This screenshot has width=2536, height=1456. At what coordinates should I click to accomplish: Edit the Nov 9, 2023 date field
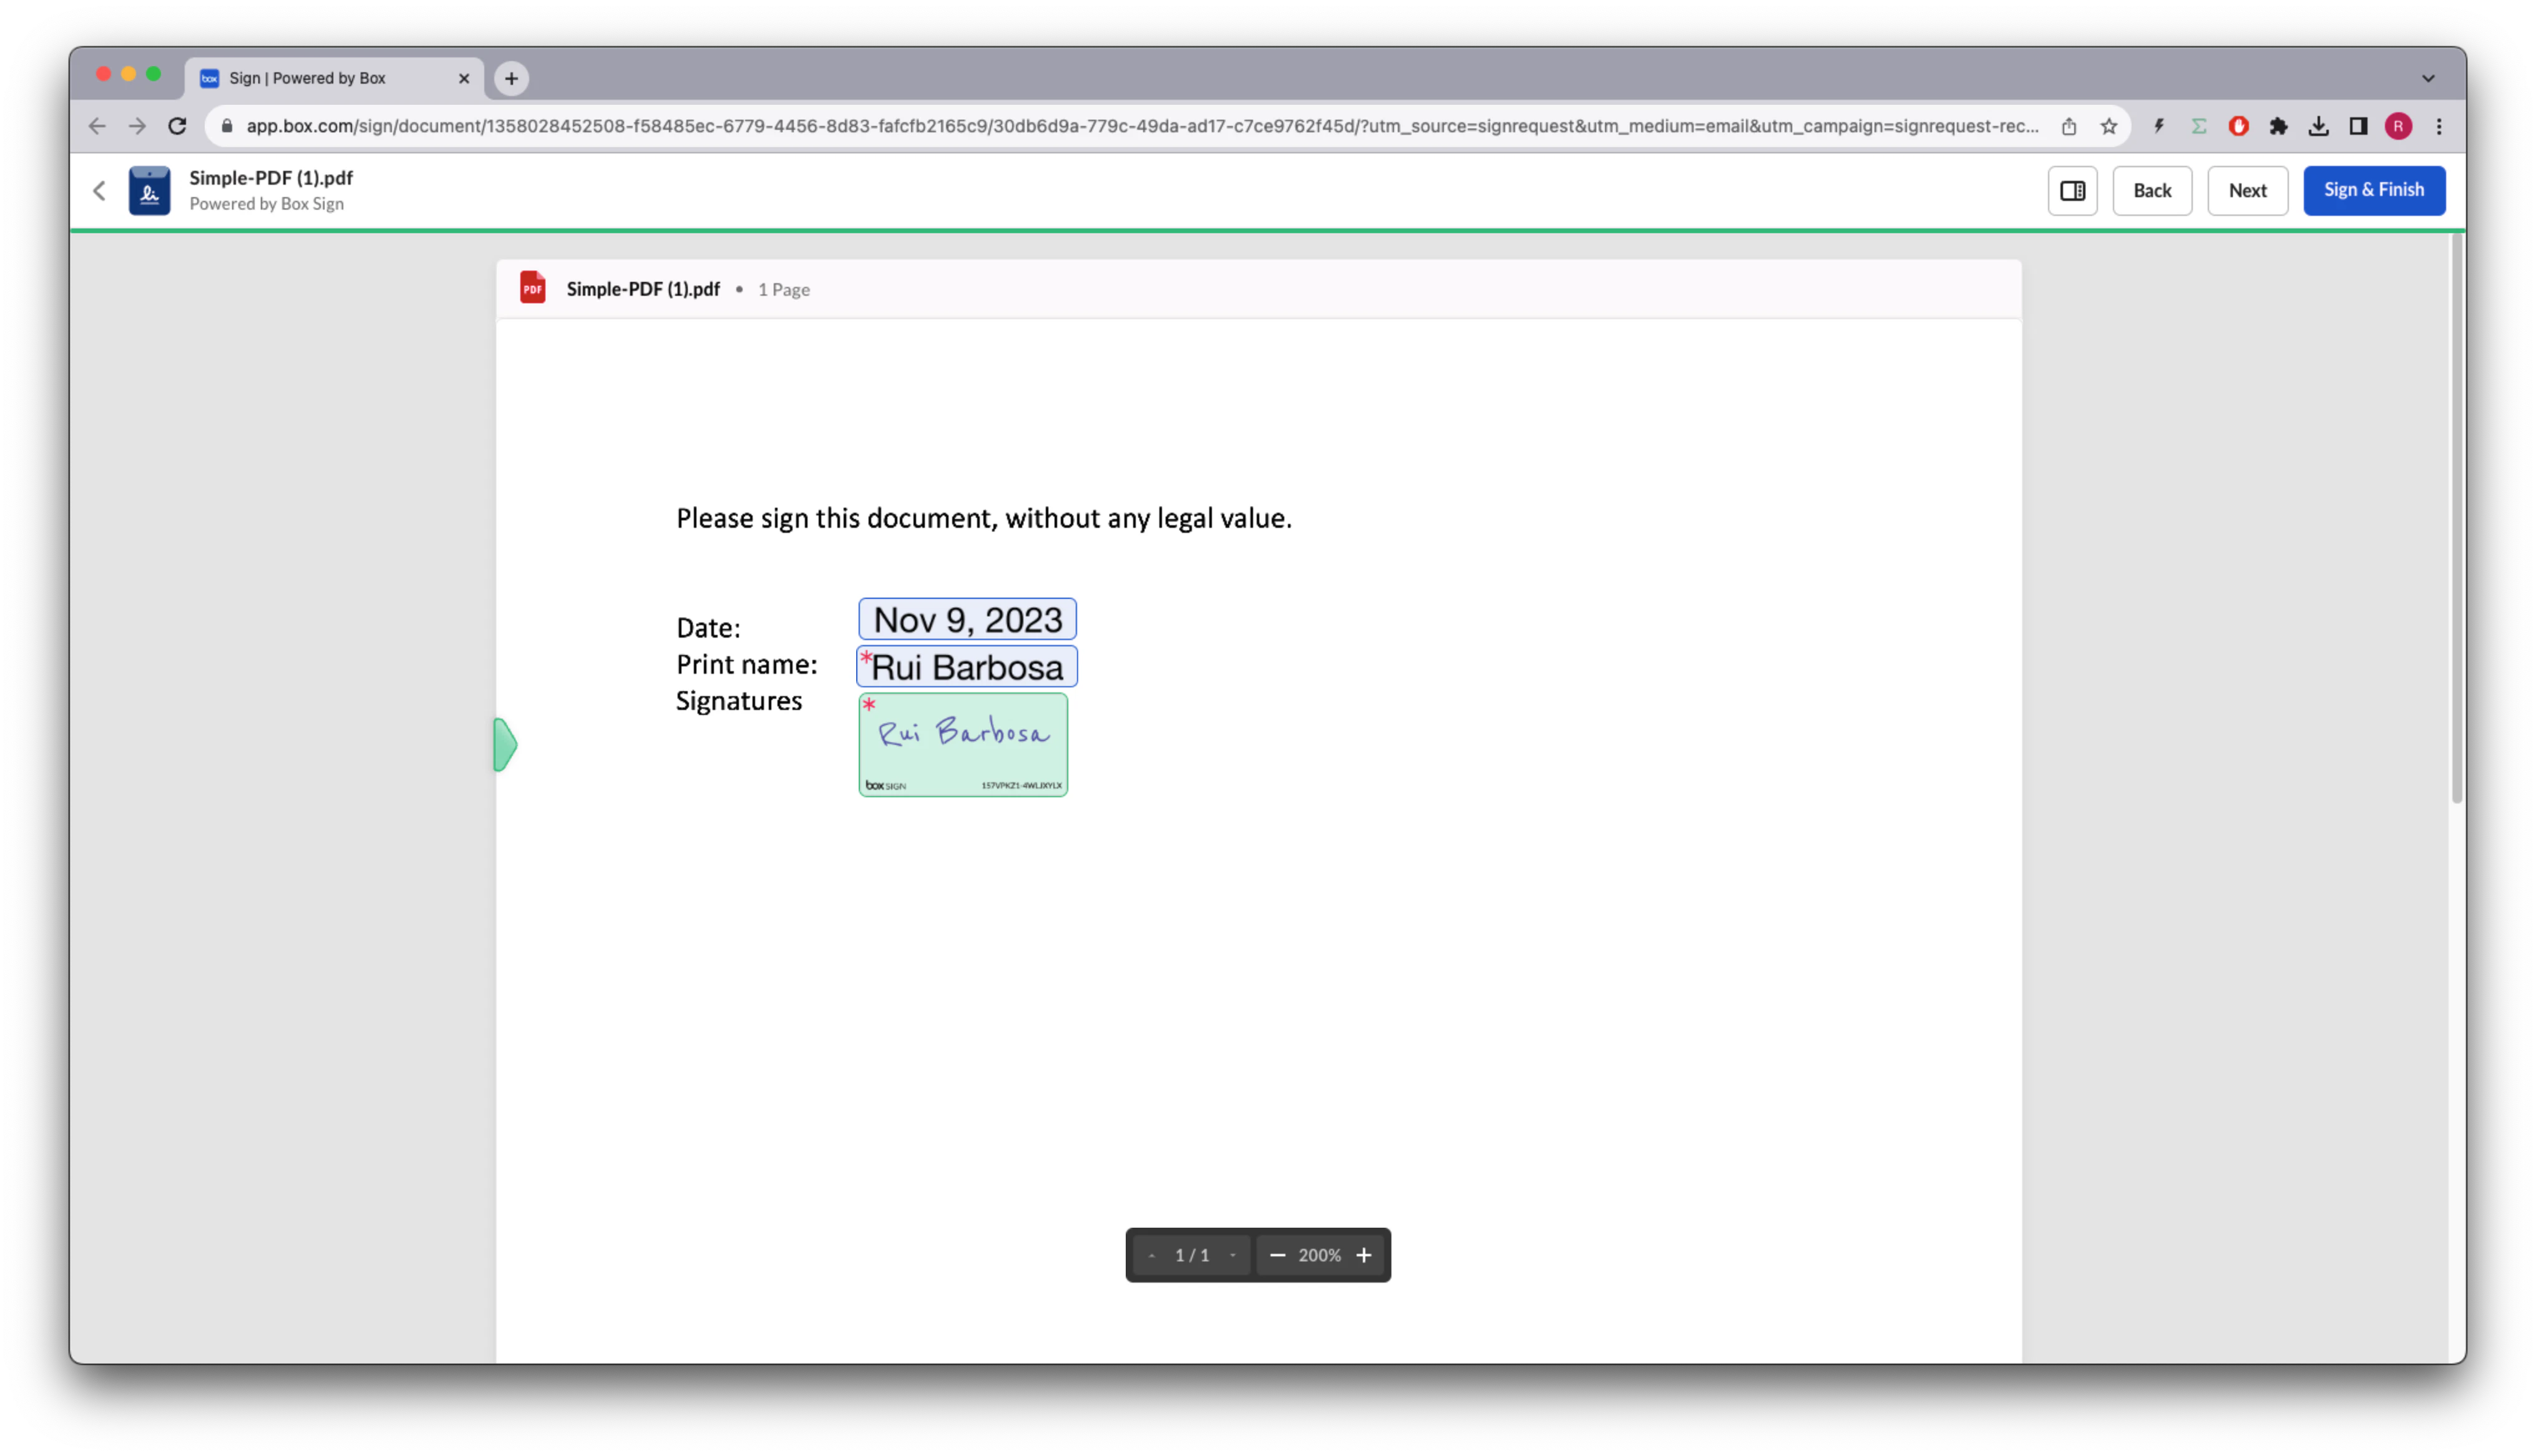pos(967,619)
